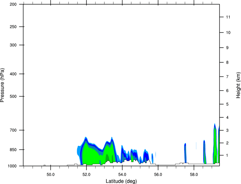Click pressure tick label 400
241x184 pixels.
[x=13, y=74]
